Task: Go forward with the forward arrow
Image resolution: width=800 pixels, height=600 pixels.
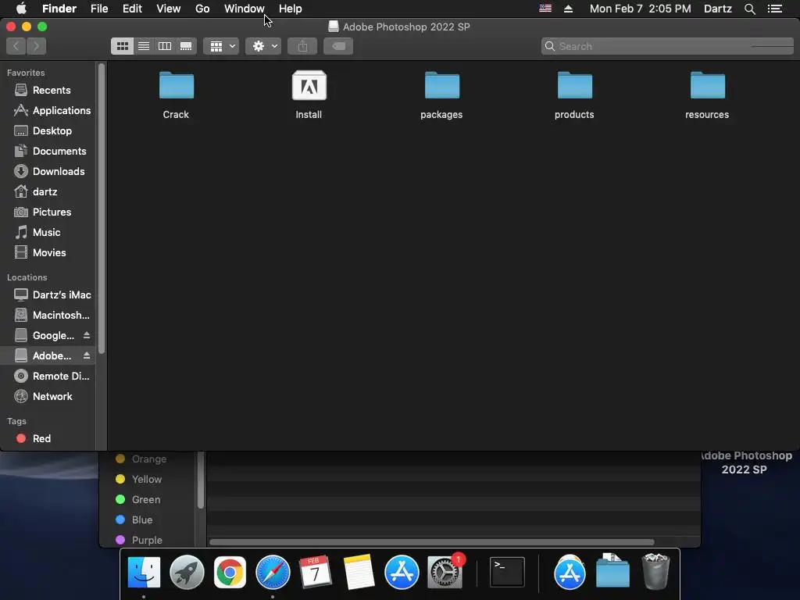Action: click(x=36, y=46)
